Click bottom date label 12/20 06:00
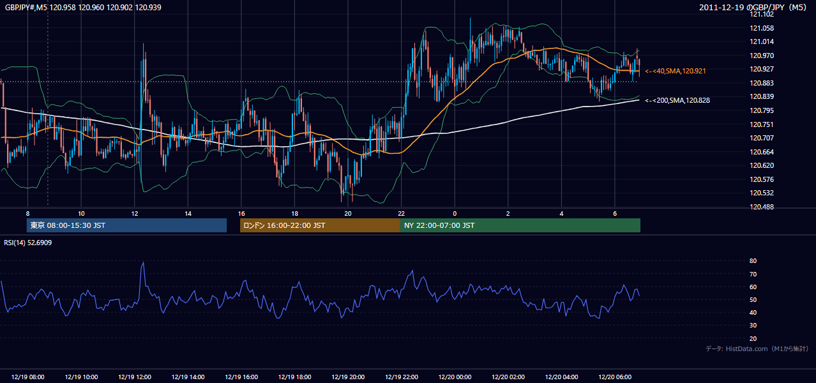 click(614, 377)
